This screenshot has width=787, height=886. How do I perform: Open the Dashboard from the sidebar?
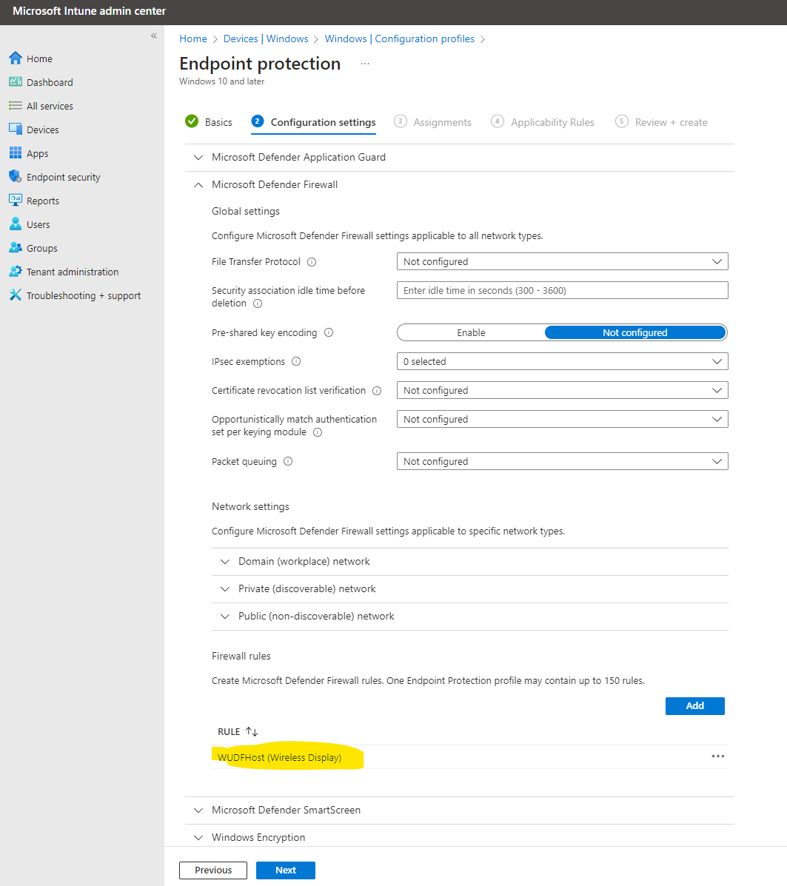coord(50,81)
